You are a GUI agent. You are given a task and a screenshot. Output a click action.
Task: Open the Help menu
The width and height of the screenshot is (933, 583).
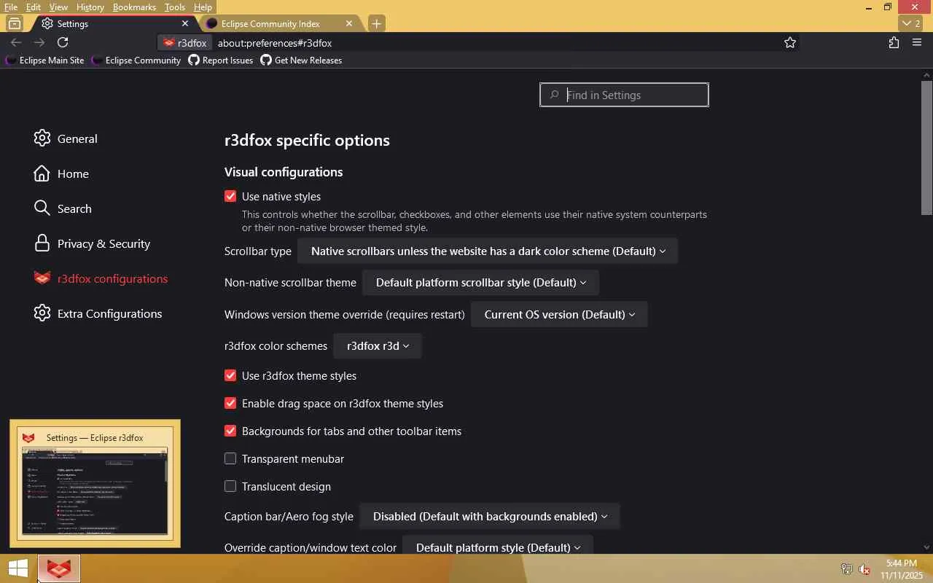click(203, 7)
